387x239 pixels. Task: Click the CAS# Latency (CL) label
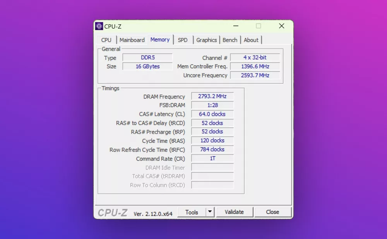click(x=162, y=114)
